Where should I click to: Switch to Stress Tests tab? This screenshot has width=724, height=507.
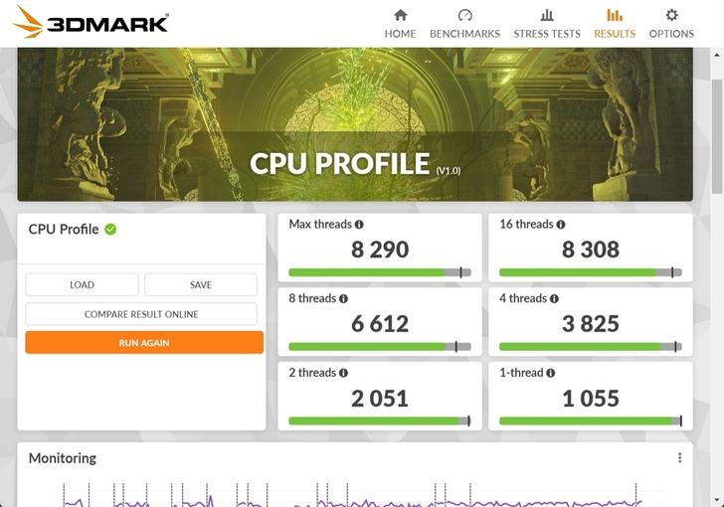click(547, 24)
